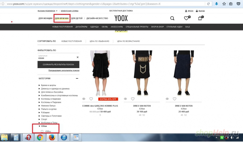Screen dimensions: 243x142
Task: Open Windows Explorer from the taskbar
Action: click(4, 137)
